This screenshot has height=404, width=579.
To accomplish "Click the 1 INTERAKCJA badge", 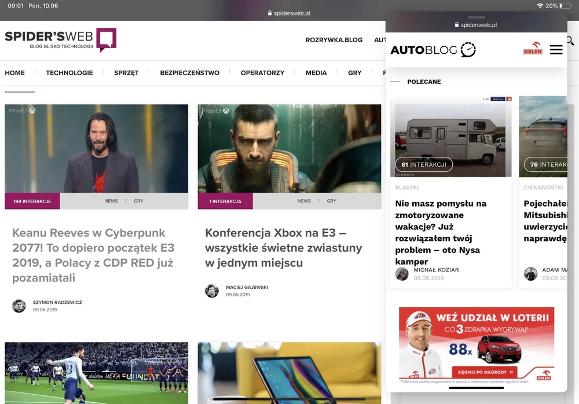I will (x=225, y=201).
